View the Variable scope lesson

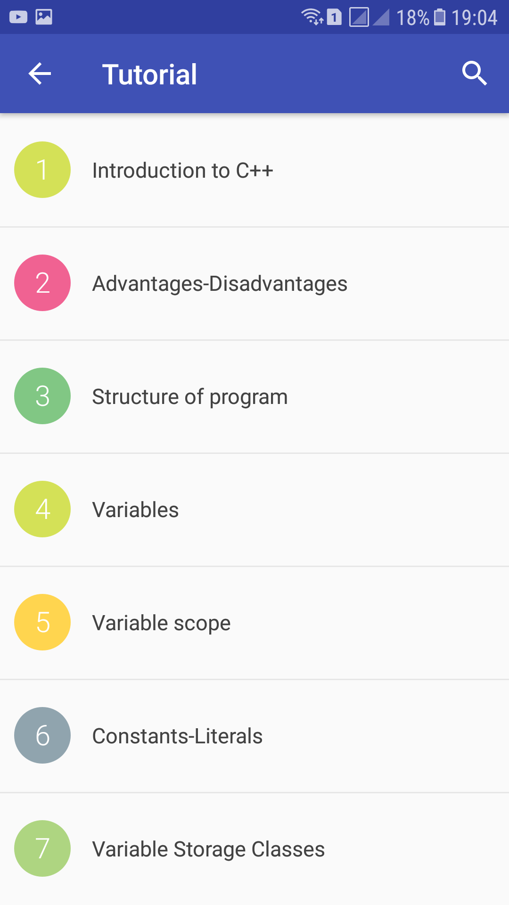tap(161, 622)
